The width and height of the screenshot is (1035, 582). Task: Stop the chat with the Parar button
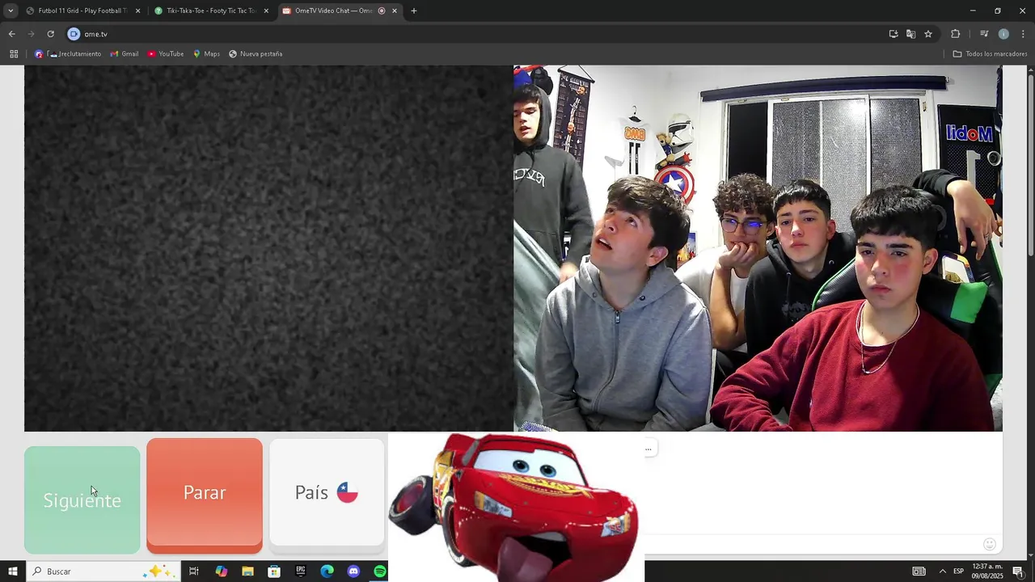[x=205, y=495]
